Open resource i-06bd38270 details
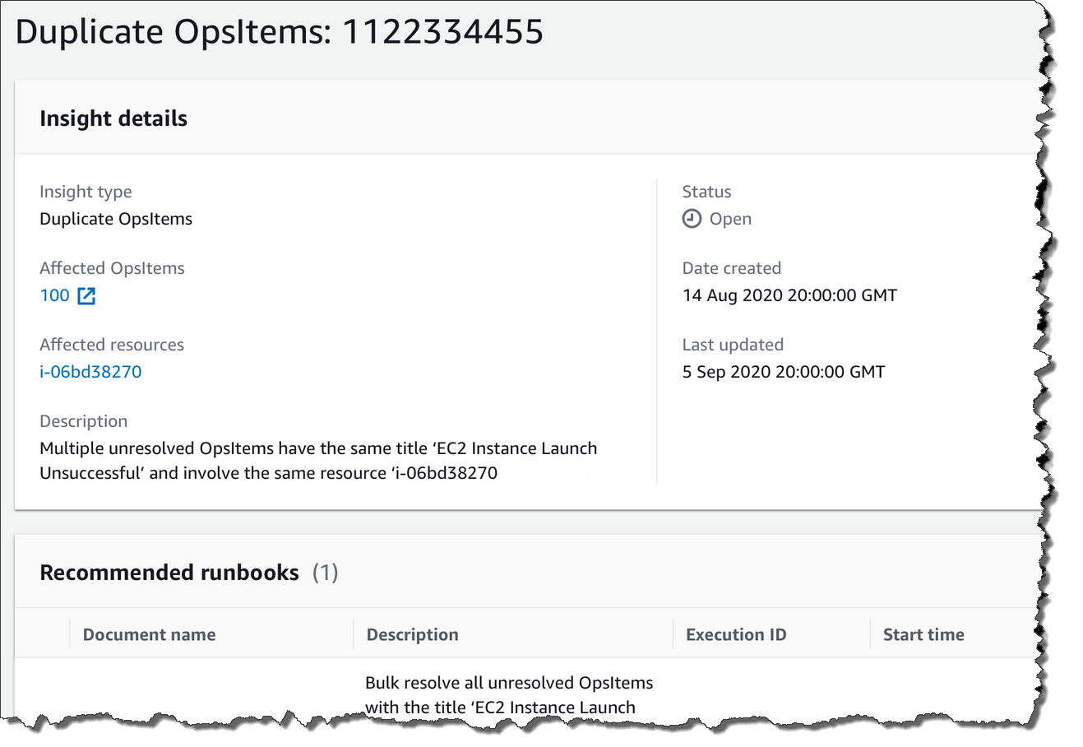This screenshot has height=747, width=1083. pos(90,371)
